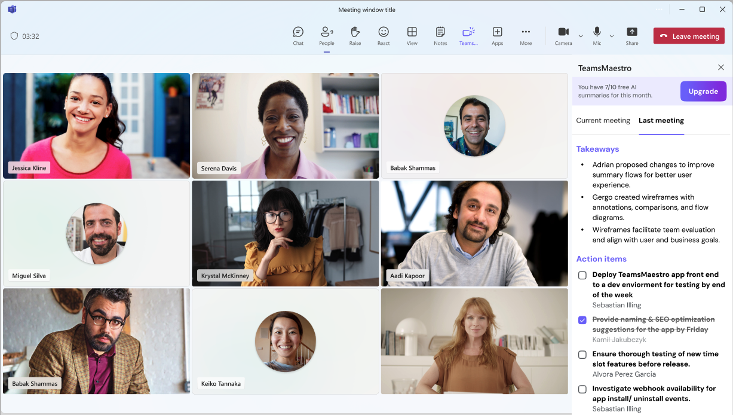Image resolution: width=733 pixels, height=415 pixels.
Task: Click the Teams logo in title bar
Action: click(x=12, y=10)
